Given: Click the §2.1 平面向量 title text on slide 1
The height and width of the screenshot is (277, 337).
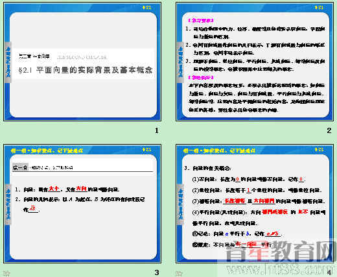Looking at the screenshot, I should click(x=86, y=70).
